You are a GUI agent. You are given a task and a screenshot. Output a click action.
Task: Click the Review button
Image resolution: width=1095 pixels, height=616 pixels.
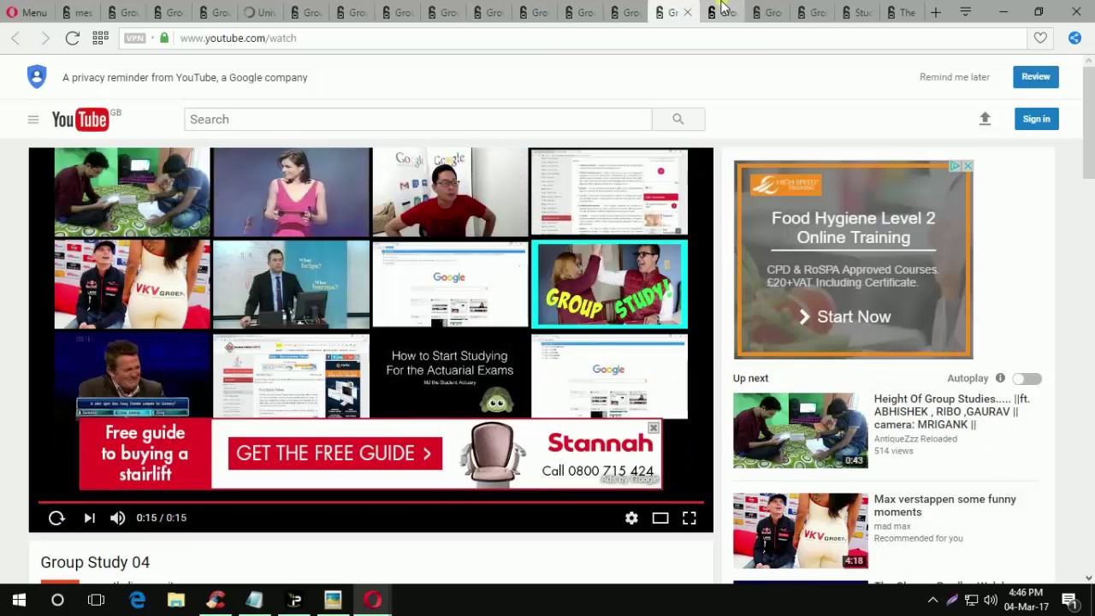(x=1035, y=77)
